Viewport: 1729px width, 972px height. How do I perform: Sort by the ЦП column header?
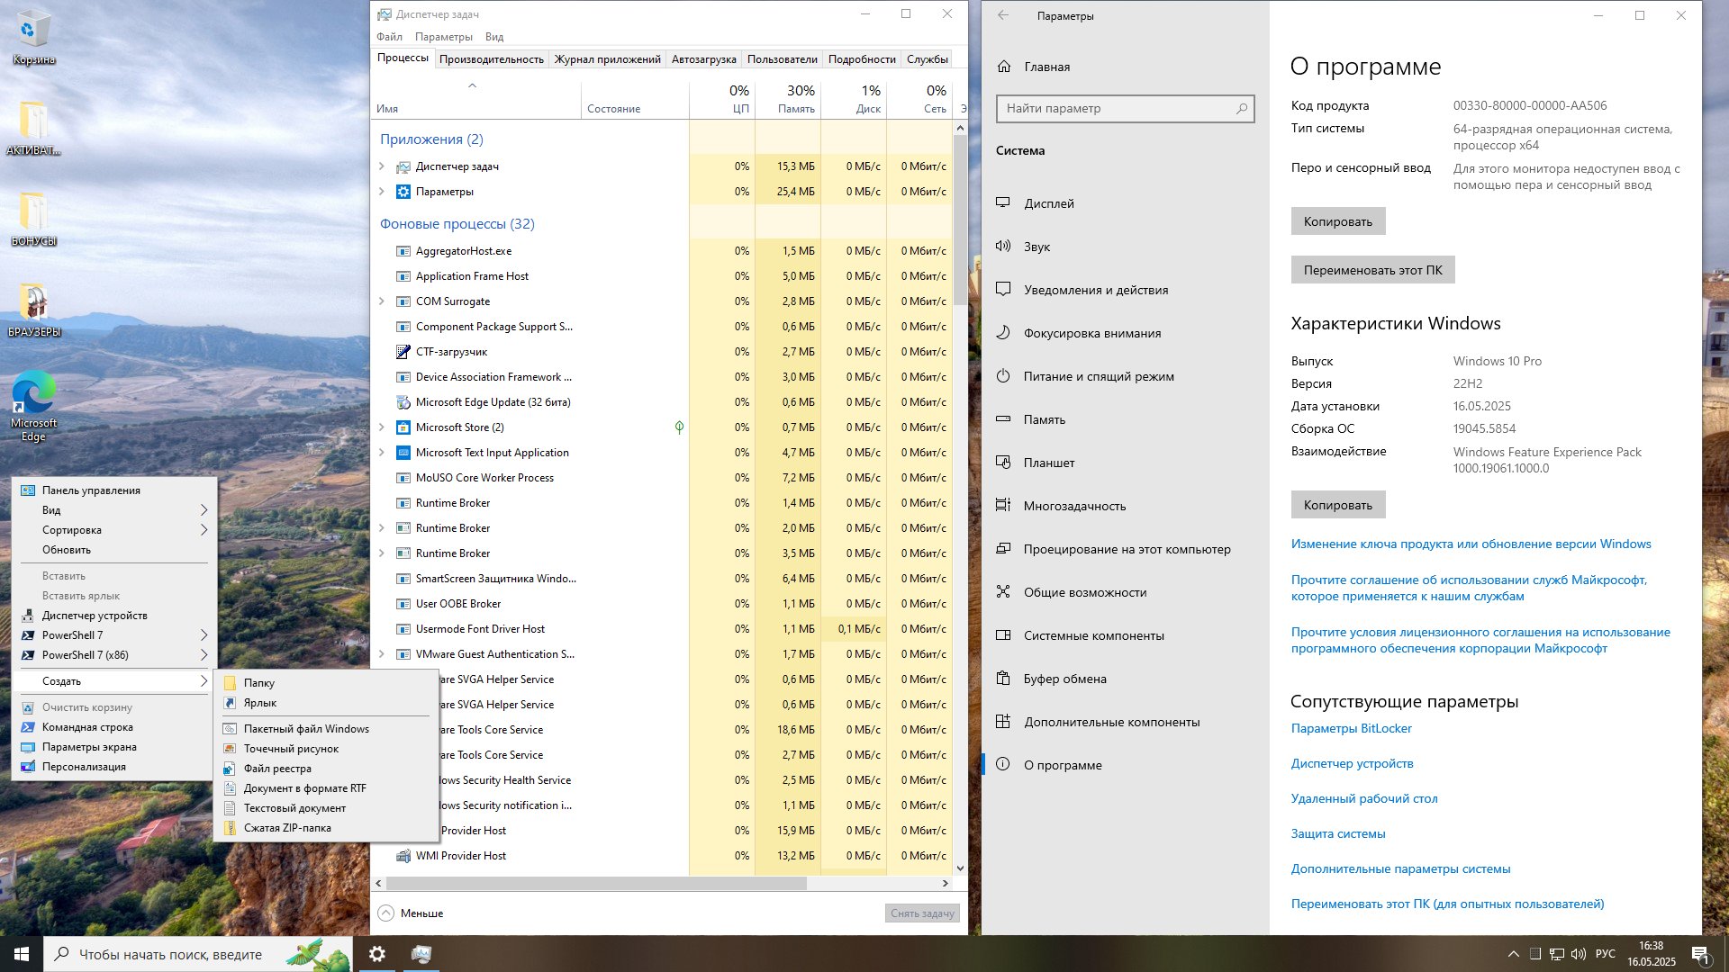pyautogui.click(x=722, y=99)
